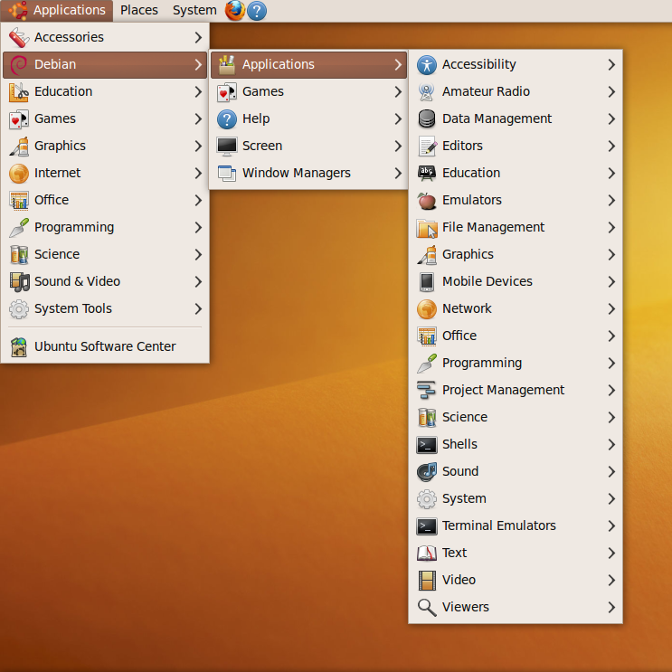The width and height of the screenshot is (672, 672).
Task: Open Science in the Debian Applications list
Action: (x=516, y=418)
